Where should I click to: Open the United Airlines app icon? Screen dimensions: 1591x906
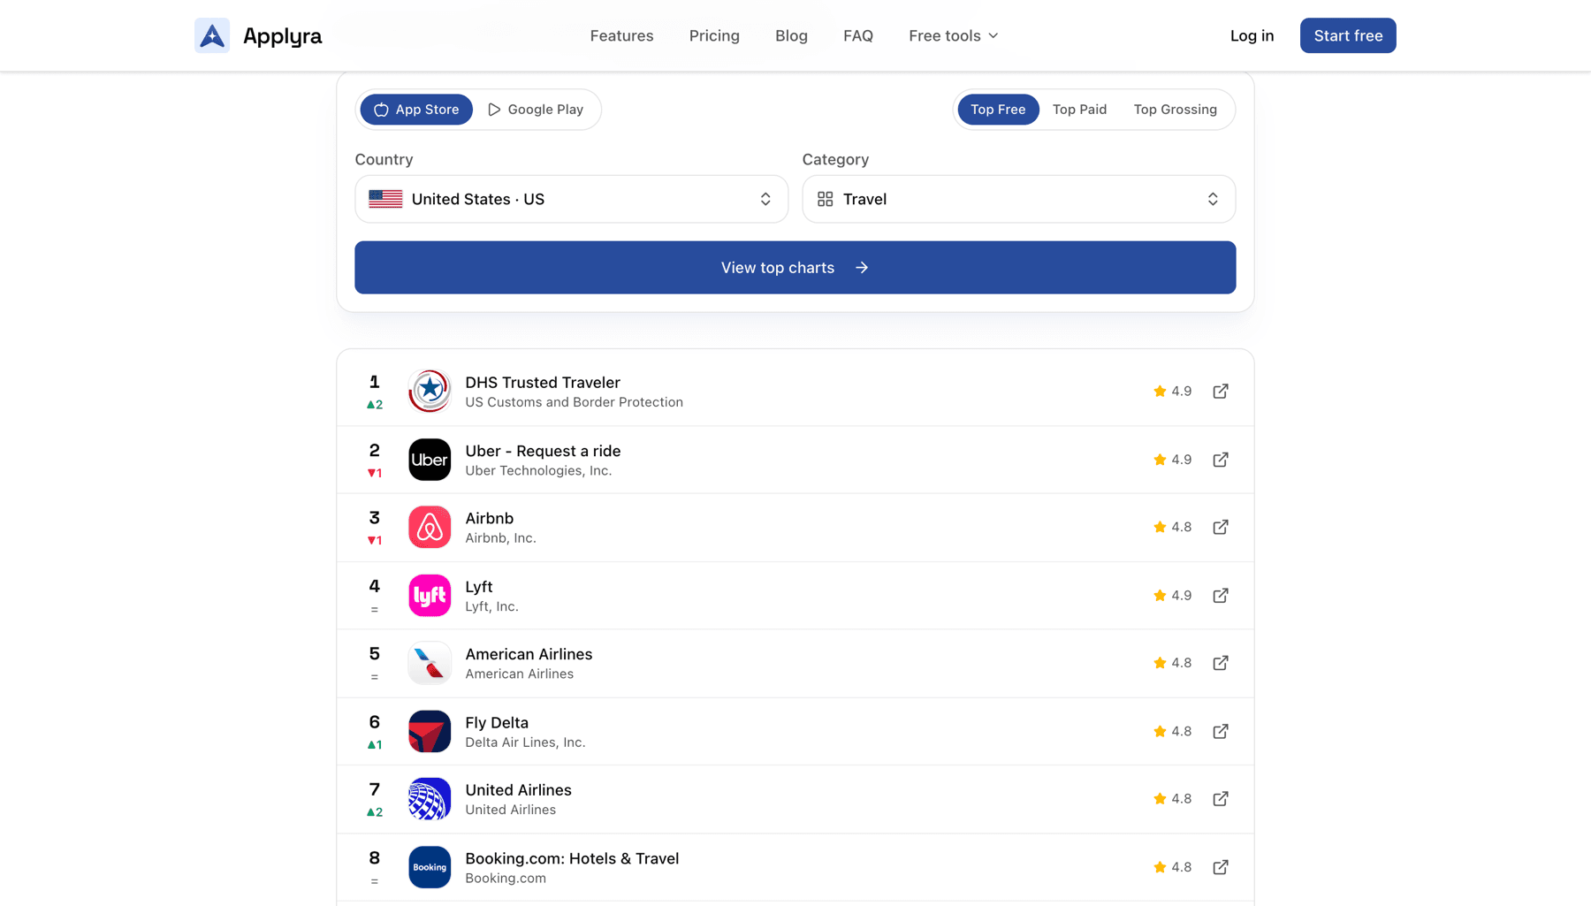point(430,799)
